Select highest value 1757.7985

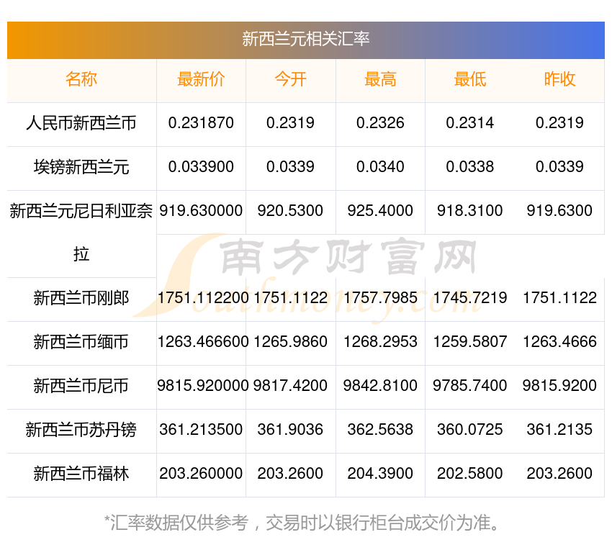click(x=380, y=298)
